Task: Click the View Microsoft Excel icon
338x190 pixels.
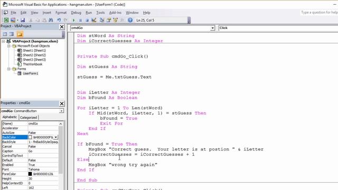Action: tap(6, 20)
